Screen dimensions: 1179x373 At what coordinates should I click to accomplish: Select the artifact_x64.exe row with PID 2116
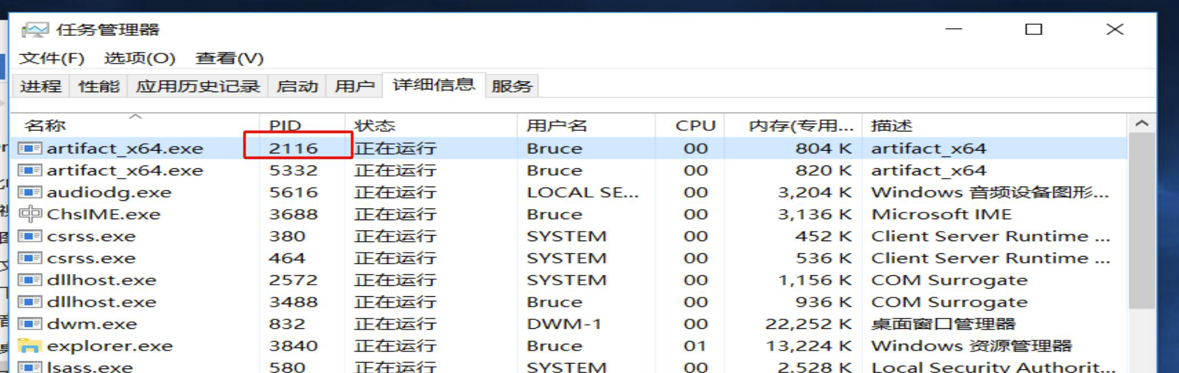tap(569, 148)
